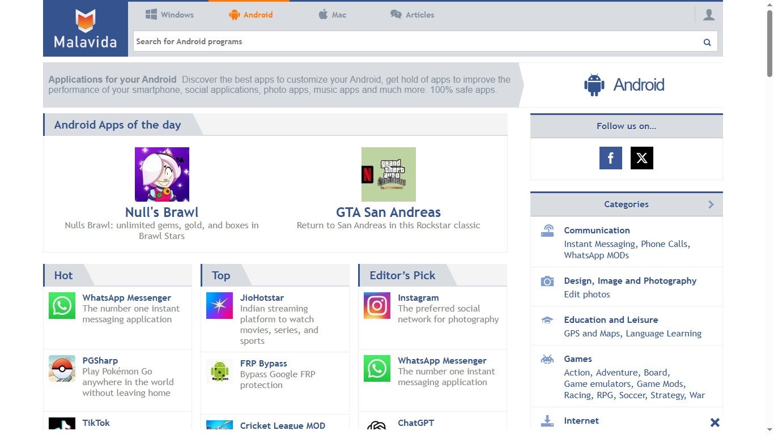774x435 pixels.
Task: Open Education and Leisure category
Action: (611, 320)
